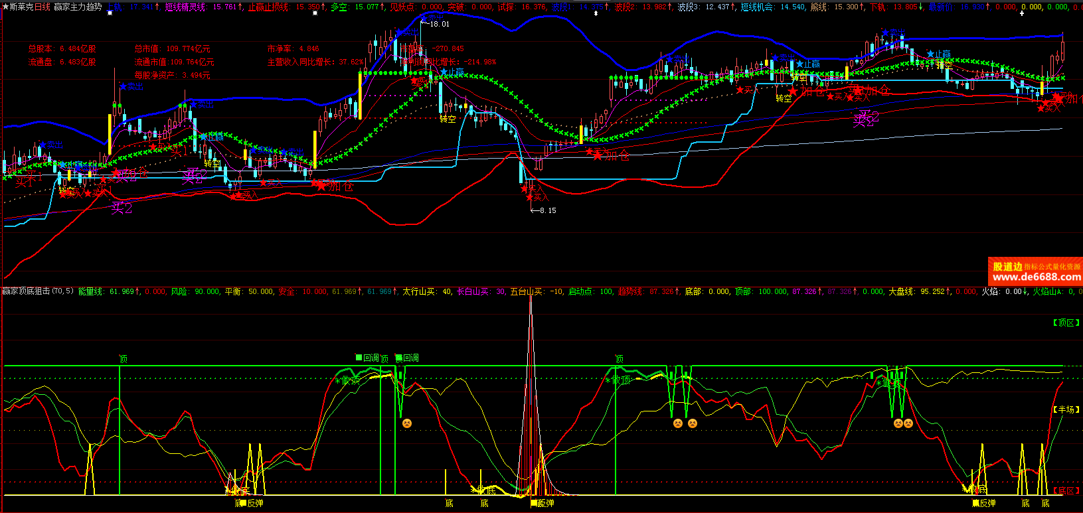Click the blue star 止赢 marker at far right

coord(938,54)
